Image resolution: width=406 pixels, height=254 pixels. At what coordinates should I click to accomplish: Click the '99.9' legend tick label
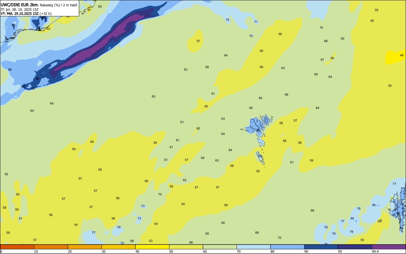click(x=375, y=251)
